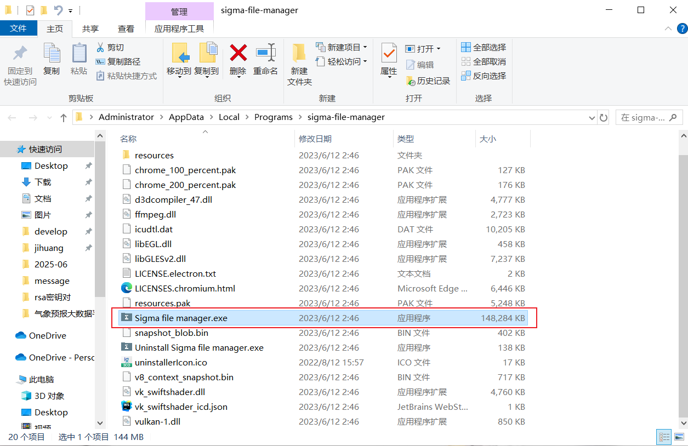
Task: Open the 打开 dropdown in ribbon
Action: point(423,49)
